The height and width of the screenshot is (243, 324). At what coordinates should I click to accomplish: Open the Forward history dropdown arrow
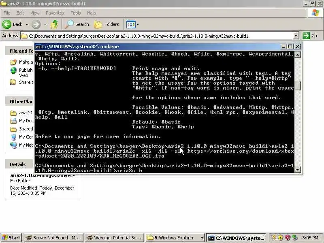coord(45,24)
